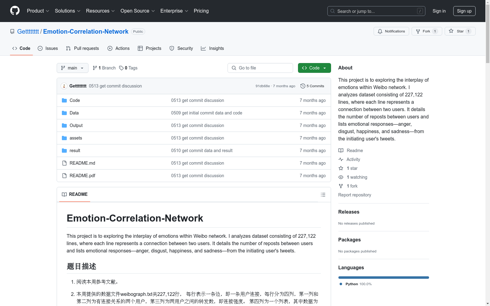Click the folder icon for result
The width and height of the screenshot is (490, 306).
(x=64, y=151)
